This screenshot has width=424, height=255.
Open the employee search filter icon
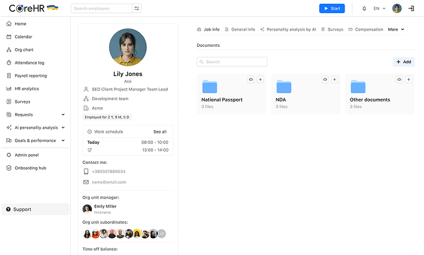(x=137, y=8)
